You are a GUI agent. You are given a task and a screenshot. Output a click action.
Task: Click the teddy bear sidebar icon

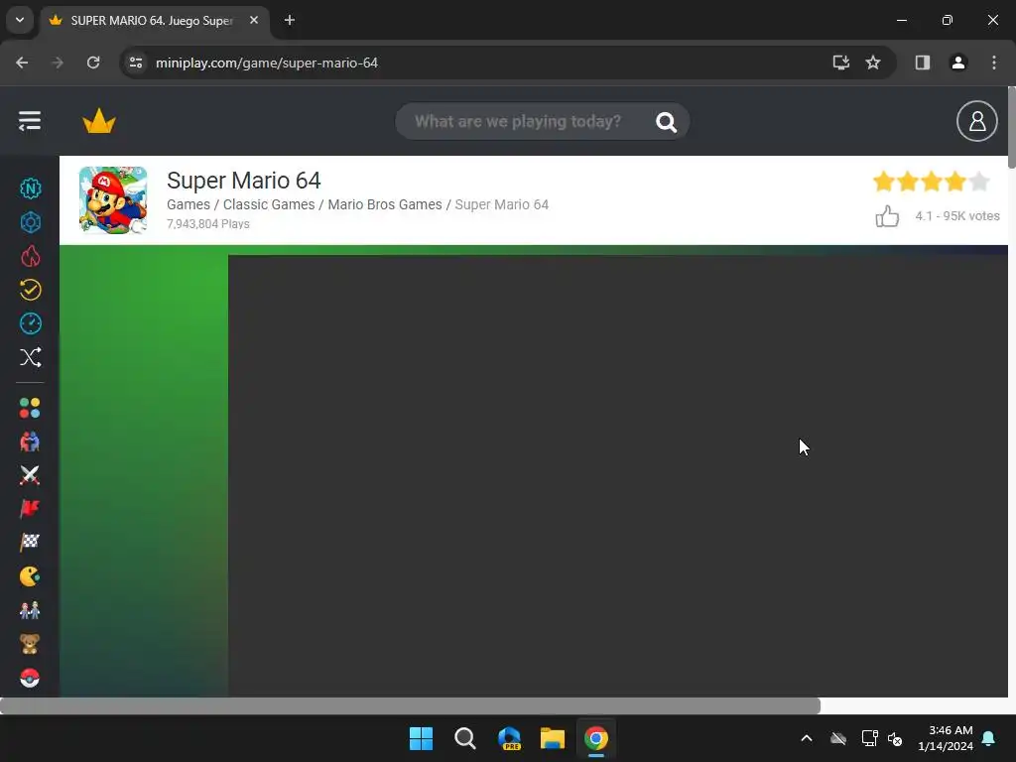coord(30,644)
